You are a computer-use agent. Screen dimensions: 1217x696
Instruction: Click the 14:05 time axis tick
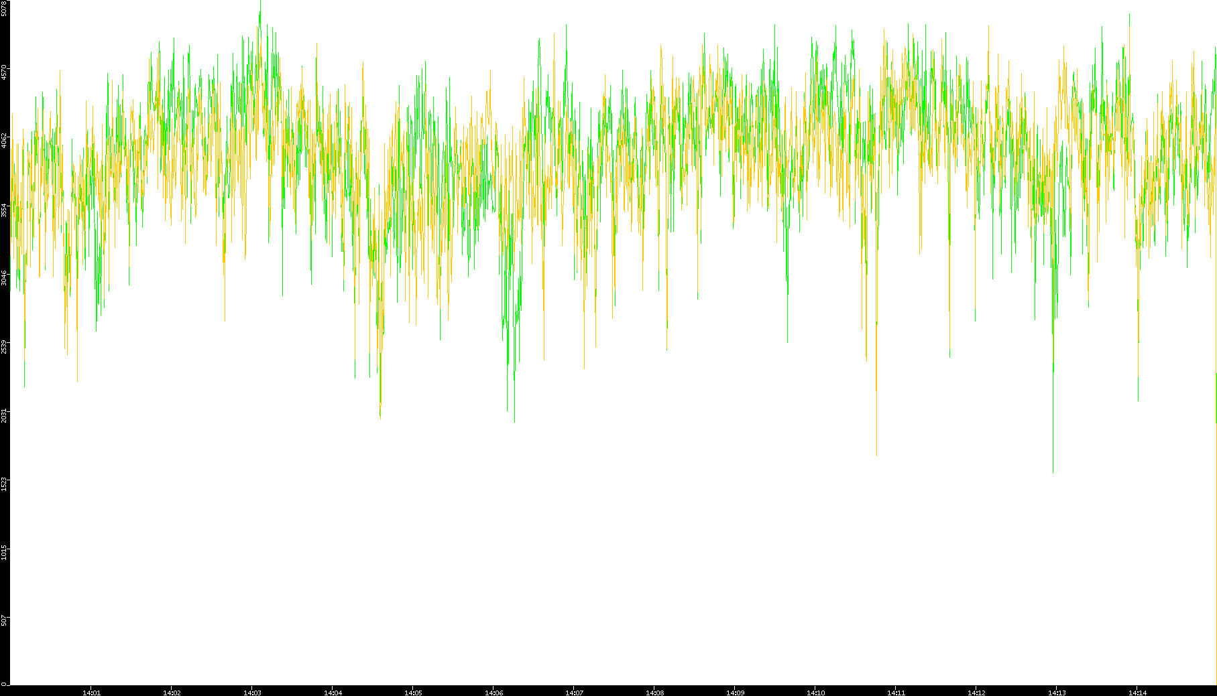click(x=413, y=693)
